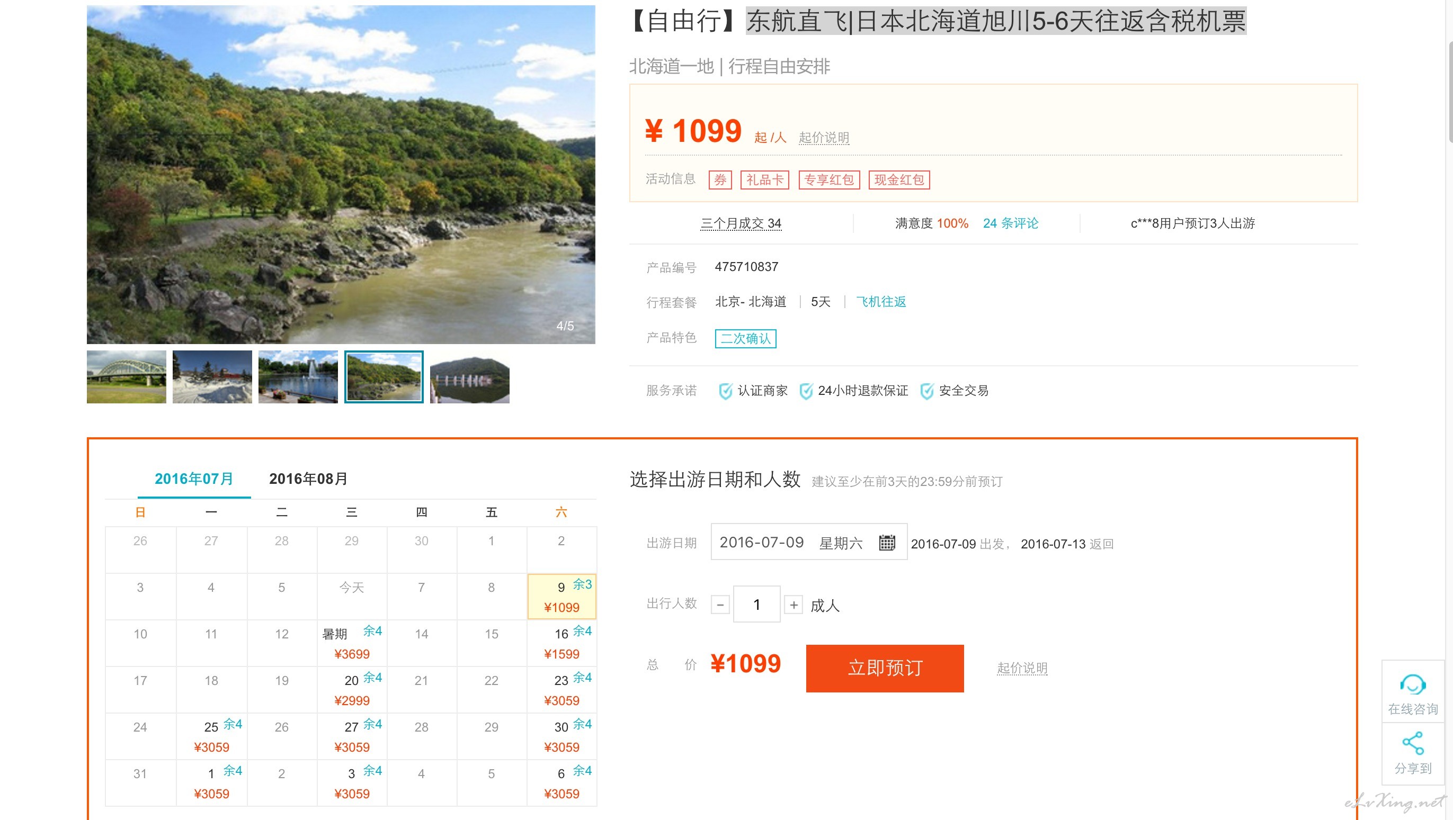1453x820 pixels.
Task: Click the online consultation headset icon
Action: (1412, 684)
